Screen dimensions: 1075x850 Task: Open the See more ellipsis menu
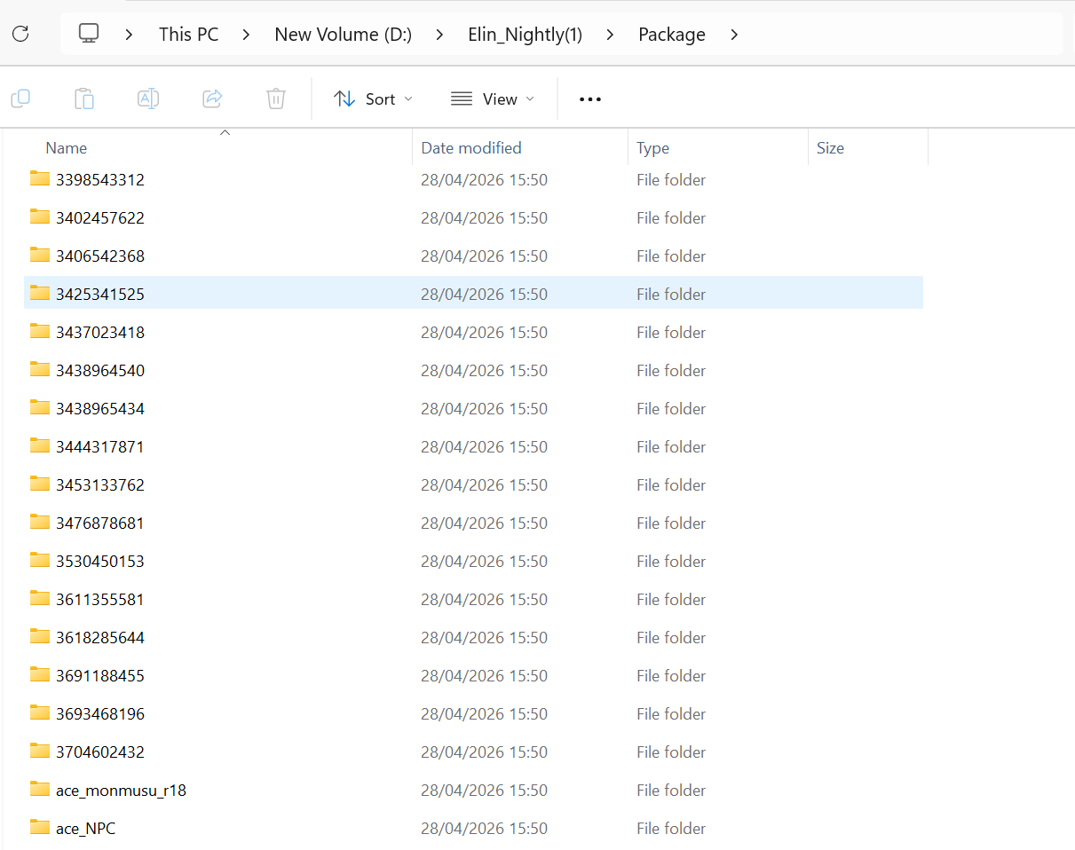click(590, 99)
